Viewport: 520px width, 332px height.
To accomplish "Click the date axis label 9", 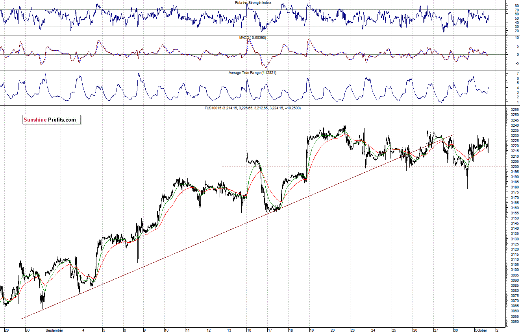I will pyautogui.click(x=144, y=330).
